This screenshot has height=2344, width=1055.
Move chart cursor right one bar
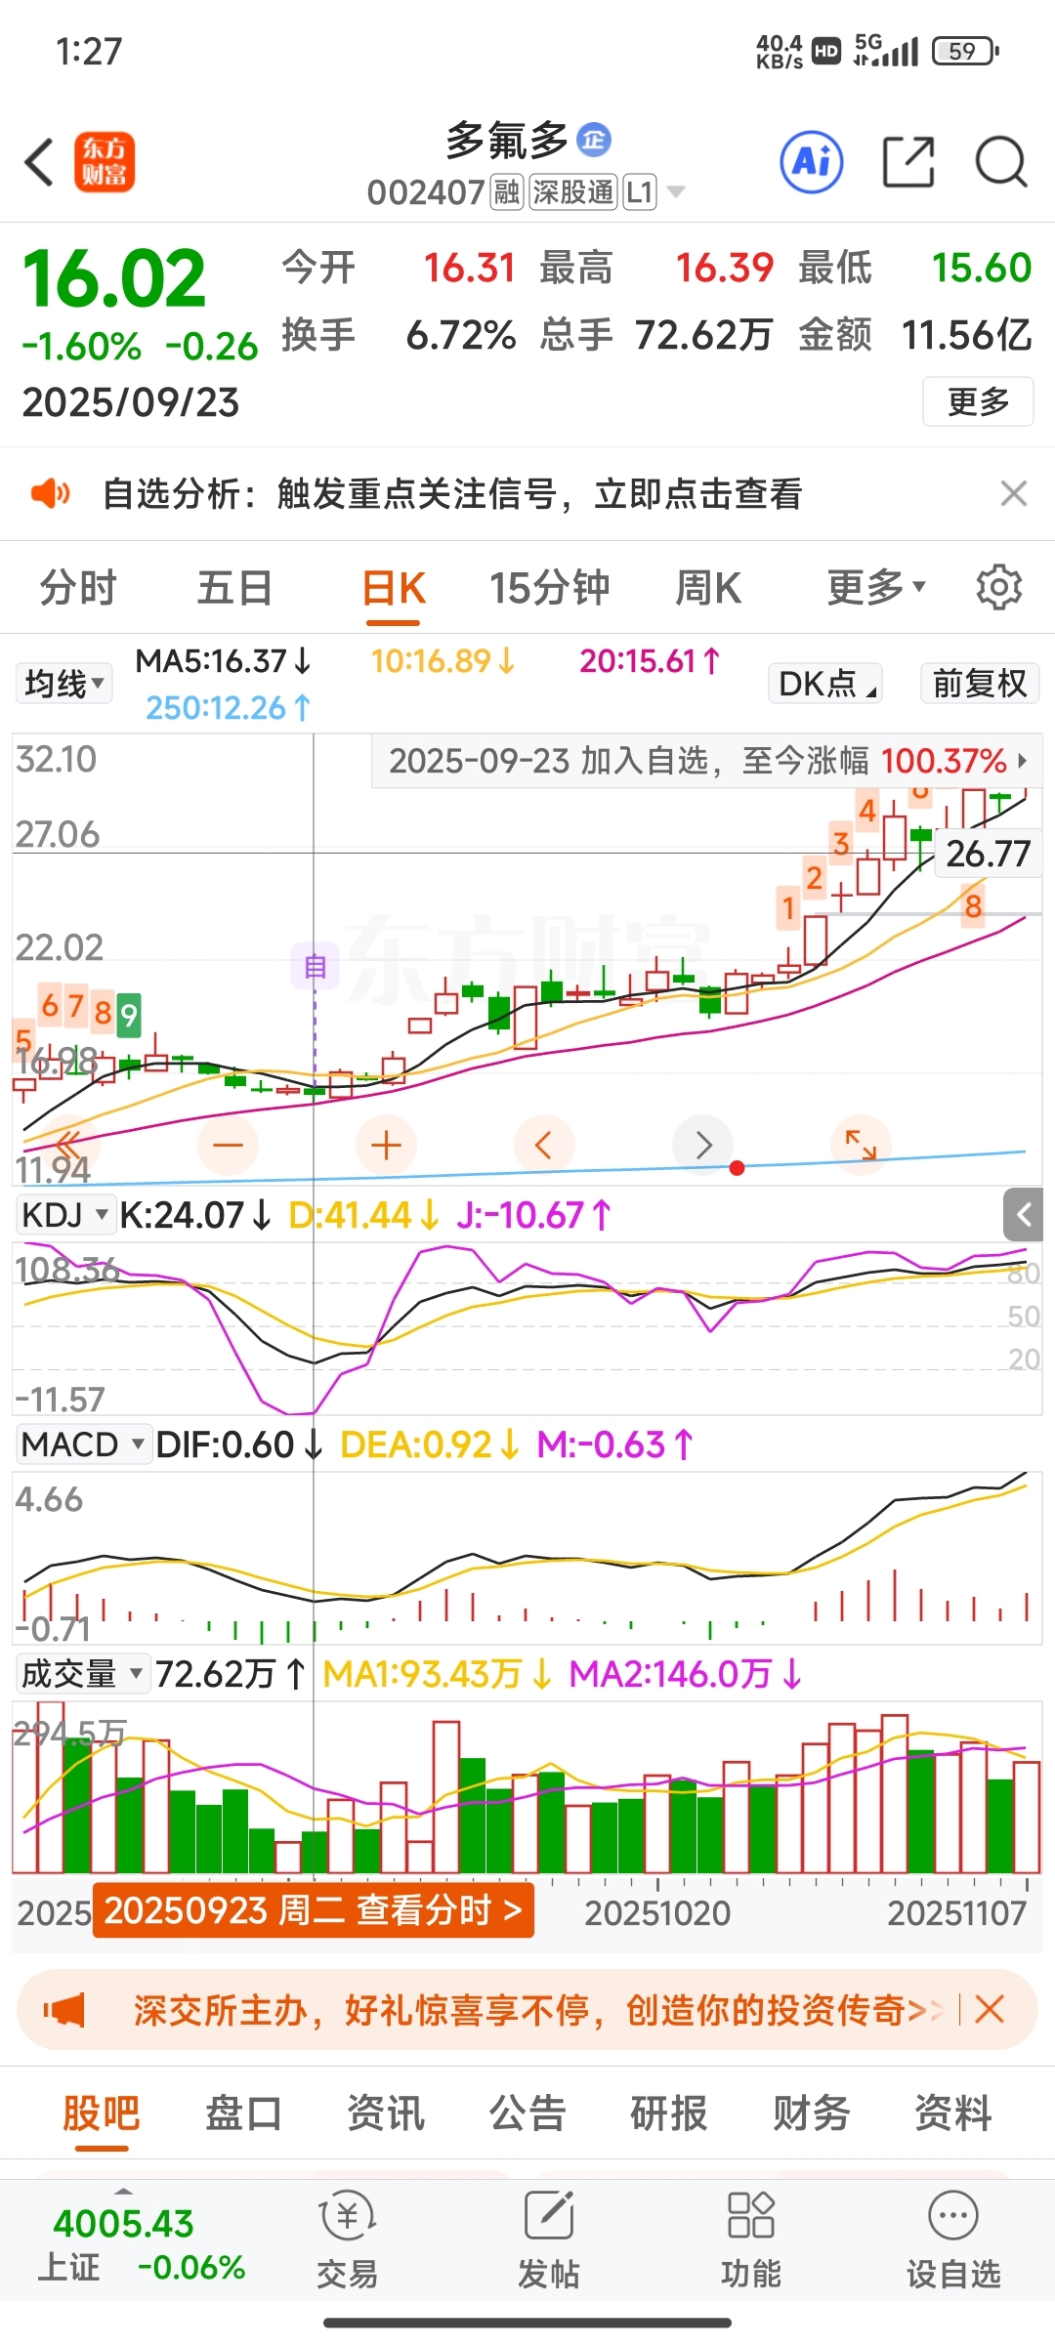tap(703, 1145)
